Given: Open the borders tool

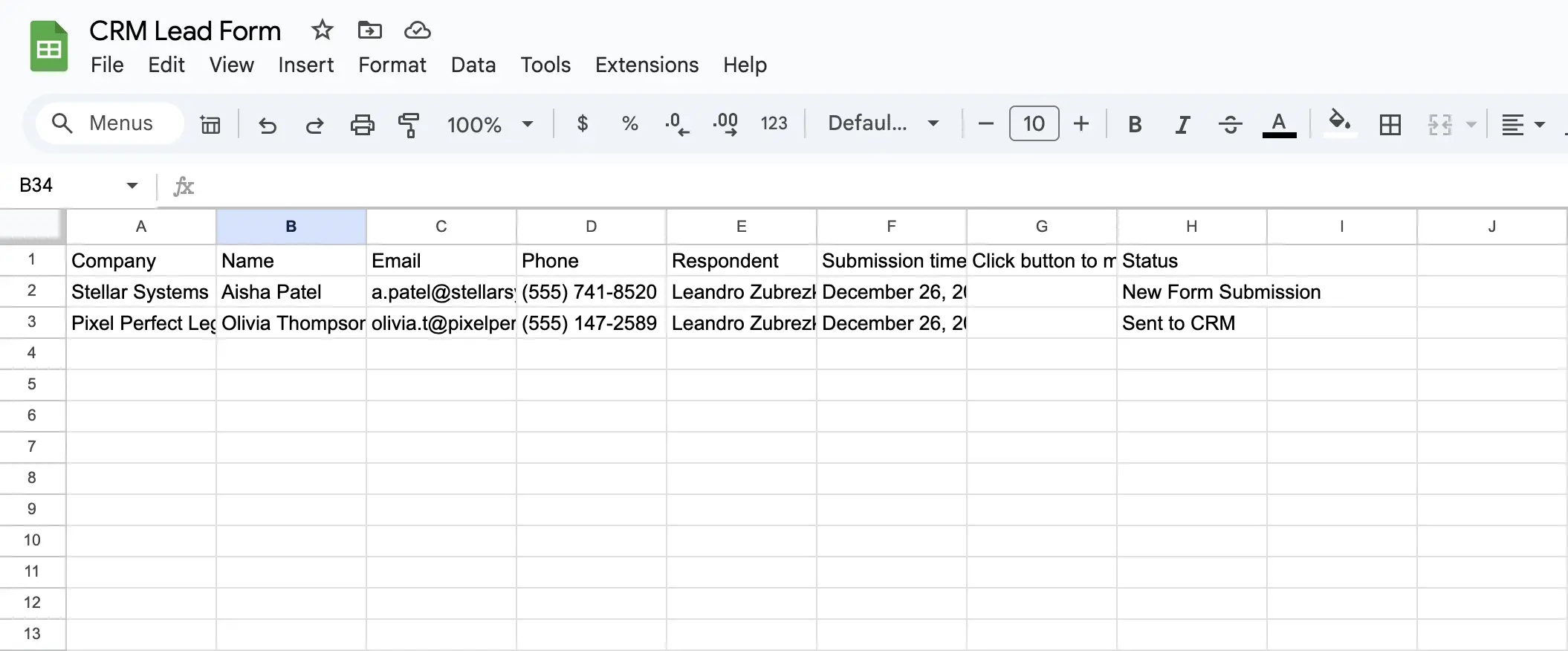Looking at the screenshot, I should [1390, 125].
